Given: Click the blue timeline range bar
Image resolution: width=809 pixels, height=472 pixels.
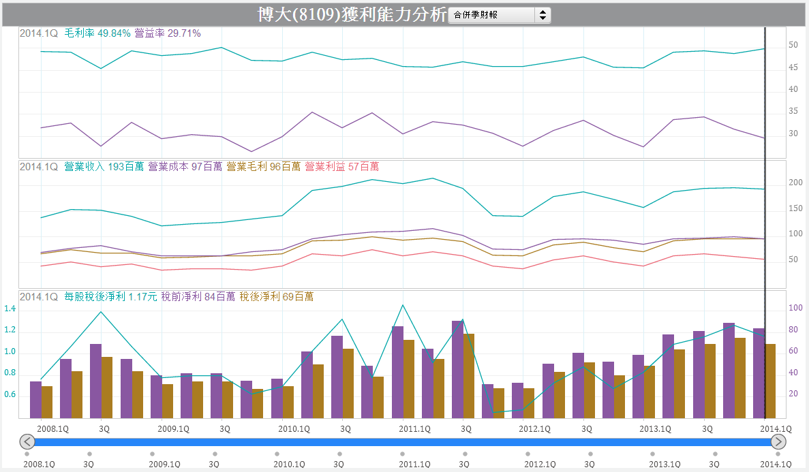Looking at the screenshot, I should tap(402, 442).
